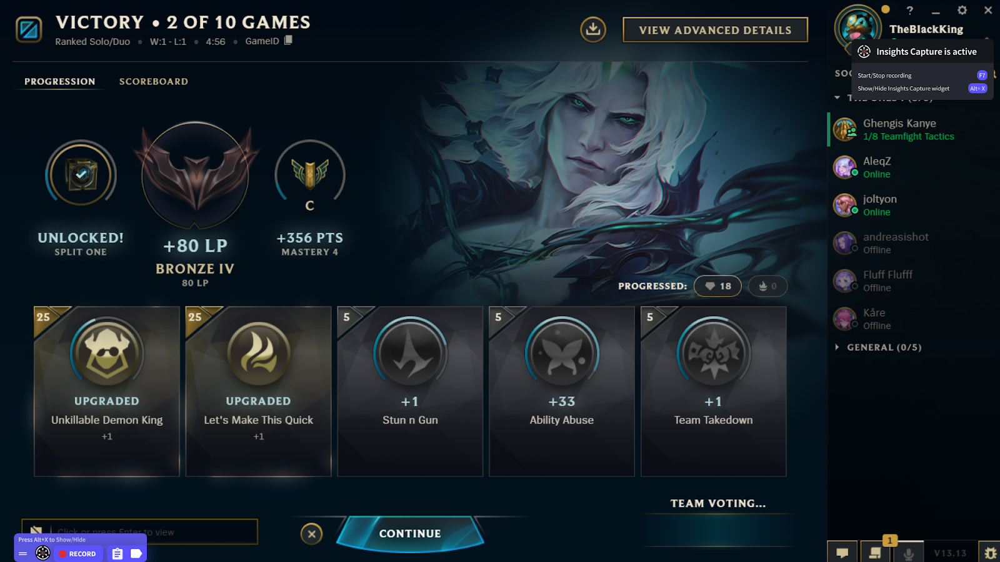Collapse the top friends folder arrow
1000x562 pixels.
[x=837, y=98]
